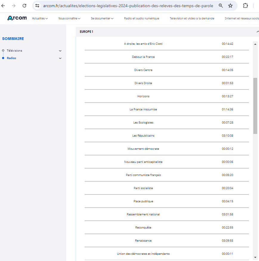Select Télévisions in the sommaire
This screenshot has width=259, height=261.
coord(15,51)
